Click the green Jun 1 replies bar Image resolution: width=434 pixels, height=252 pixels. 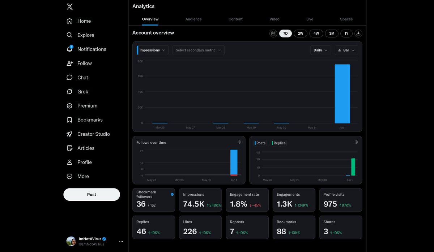353,167
